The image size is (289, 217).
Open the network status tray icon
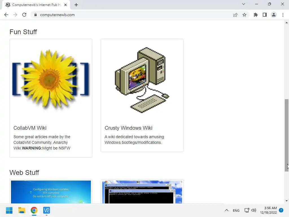pyautogui.click(x=247, y=210)
